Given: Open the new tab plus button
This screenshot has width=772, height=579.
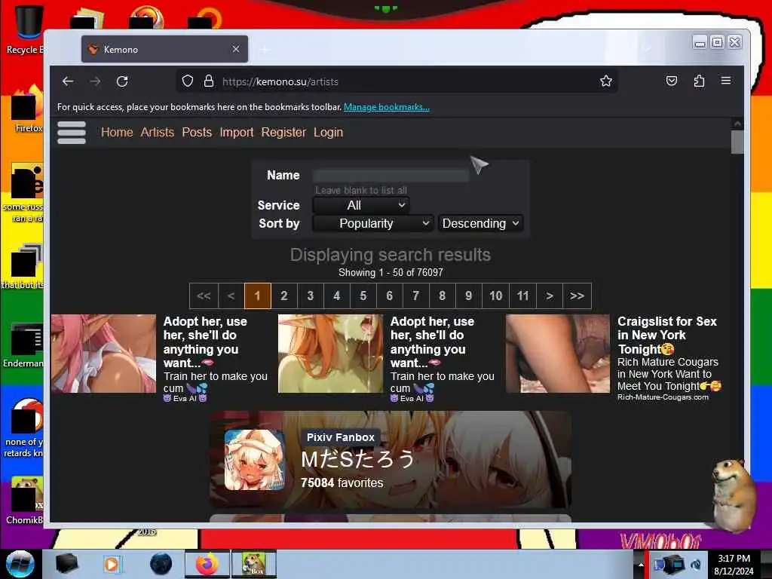Looking at the screenshot, I should (265, 49).
